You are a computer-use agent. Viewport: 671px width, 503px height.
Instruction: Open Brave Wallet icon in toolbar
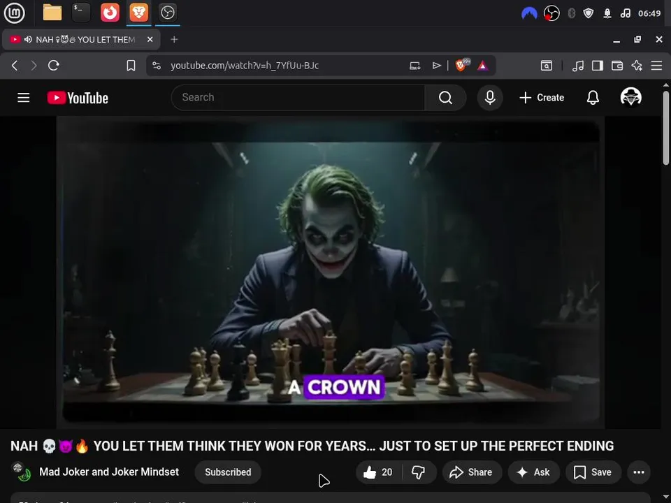[x=617, y=66]
